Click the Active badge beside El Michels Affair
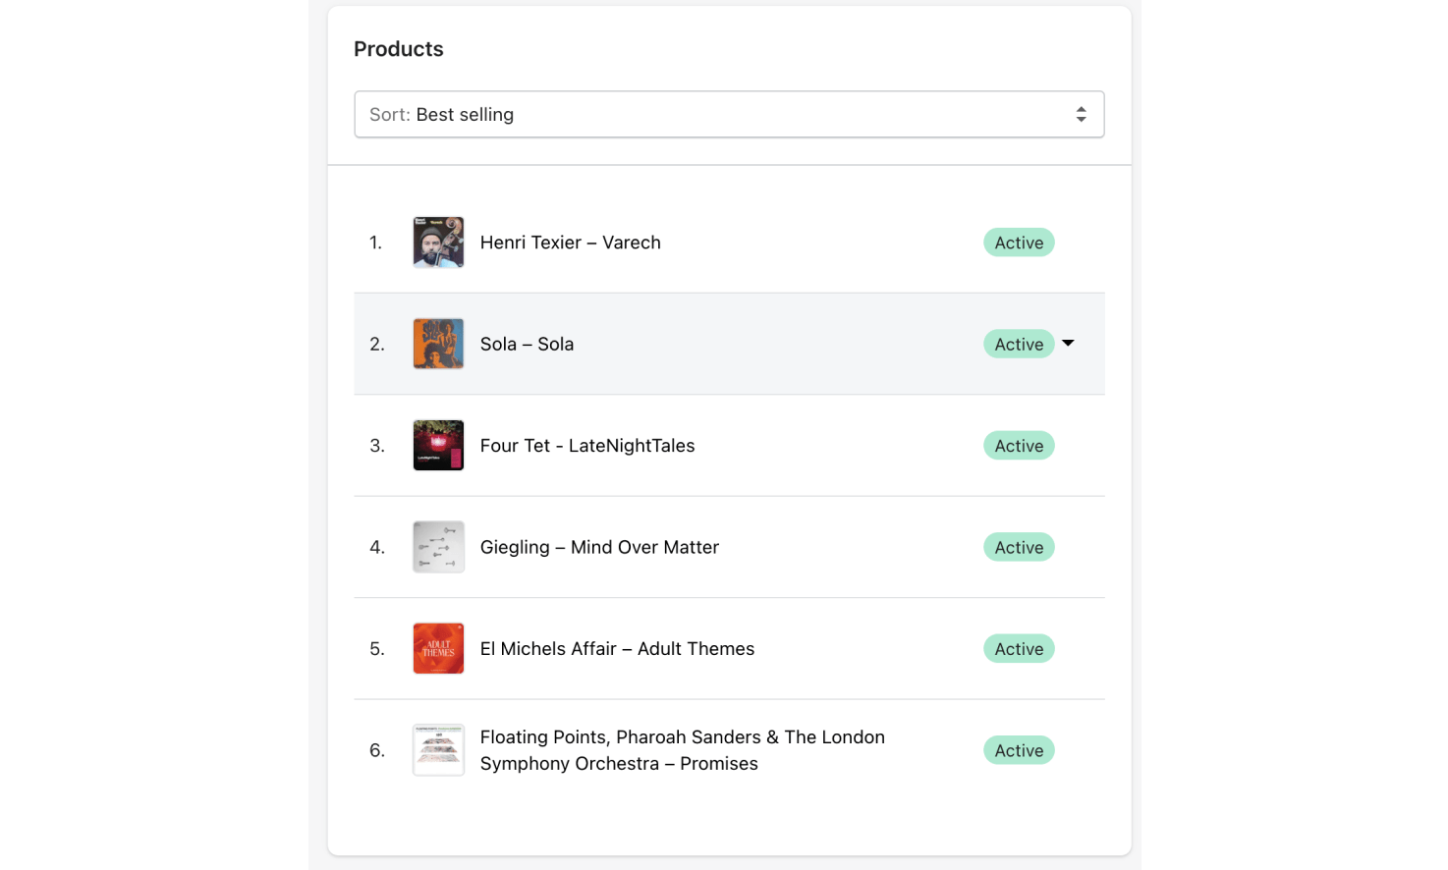 click(1019, 648)
